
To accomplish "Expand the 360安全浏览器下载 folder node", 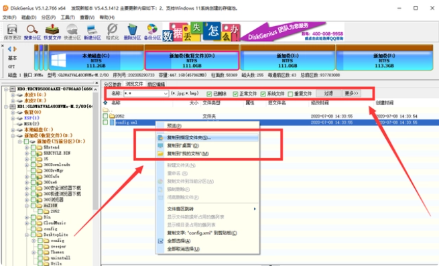I will coord(27,188).
